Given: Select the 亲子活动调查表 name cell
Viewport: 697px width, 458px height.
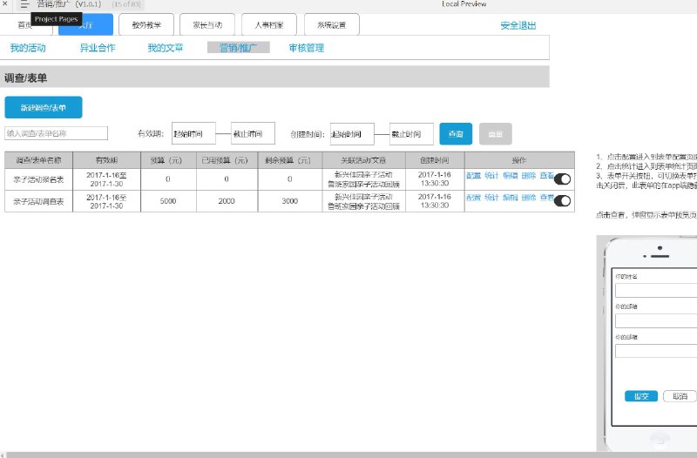Looking at the screenshot, I should click(38, 201).
